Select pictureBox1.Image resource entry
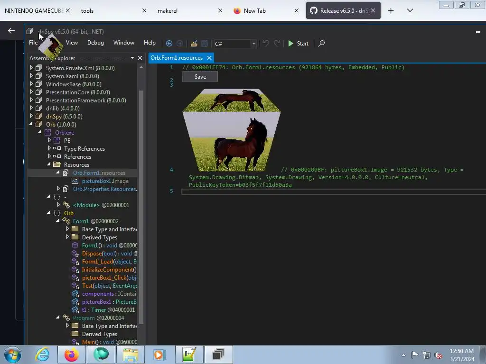Image resolution: width=486 pixels, height=364 pixels. (105, 181)
